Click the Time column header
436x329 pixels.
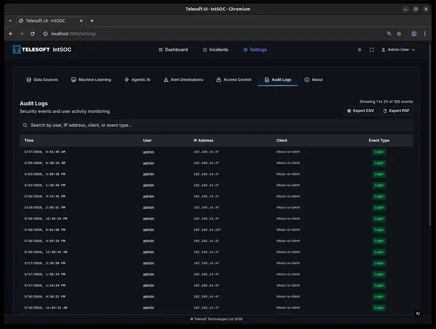coord(29,141)
